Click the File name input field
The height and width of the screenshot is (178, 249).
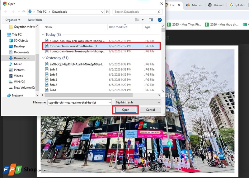(x=78, y=102)
